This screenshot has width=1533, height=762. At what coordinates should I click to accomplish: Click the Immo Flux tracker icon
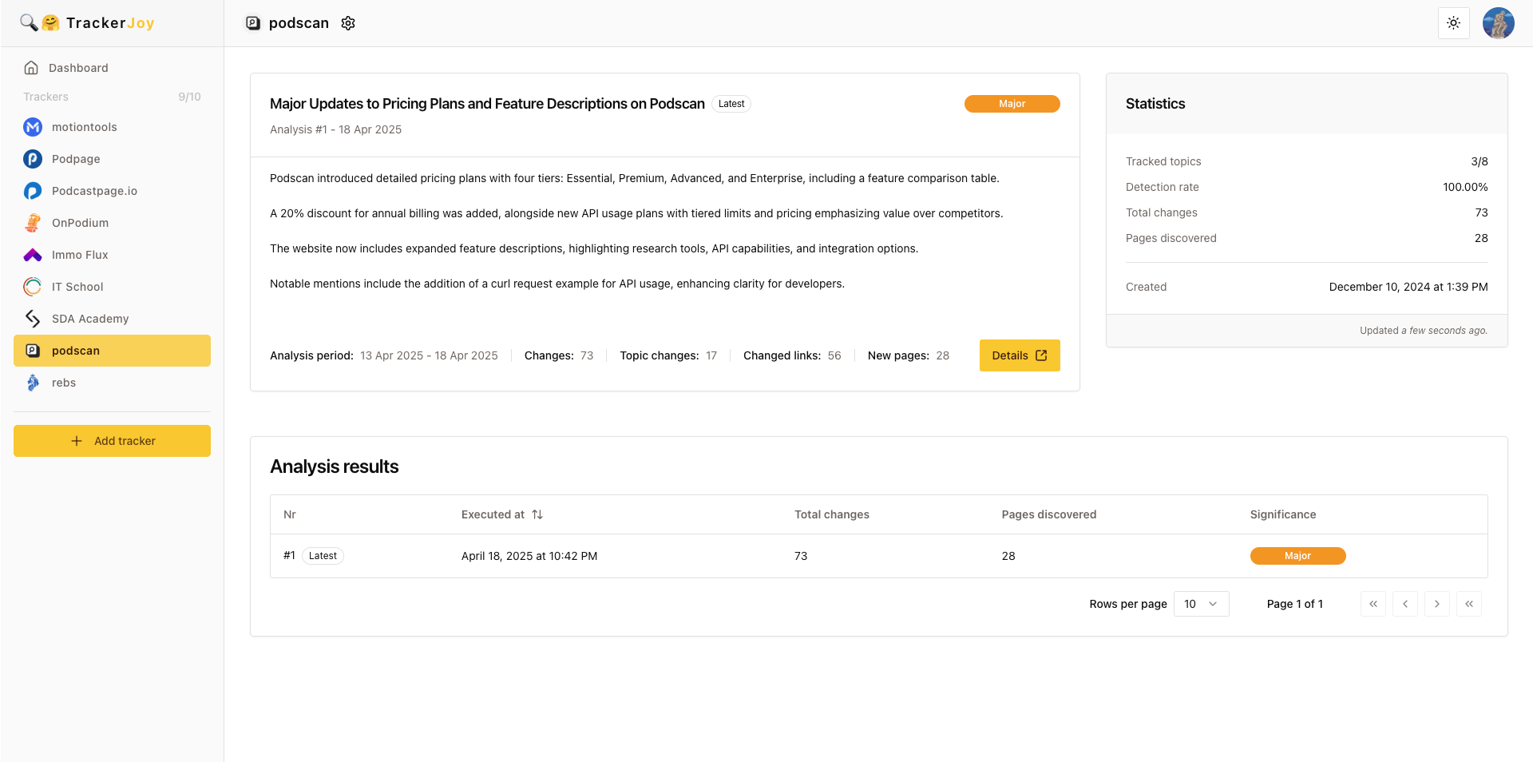click(33, 255)
